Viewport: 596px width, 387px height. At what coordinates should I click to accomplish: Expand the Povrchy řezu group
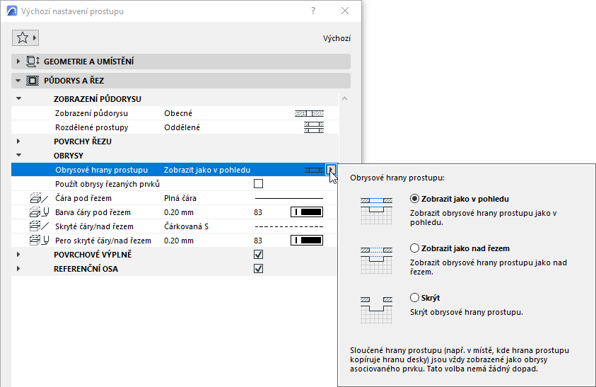pyautogui.click(x=18, y=141)
